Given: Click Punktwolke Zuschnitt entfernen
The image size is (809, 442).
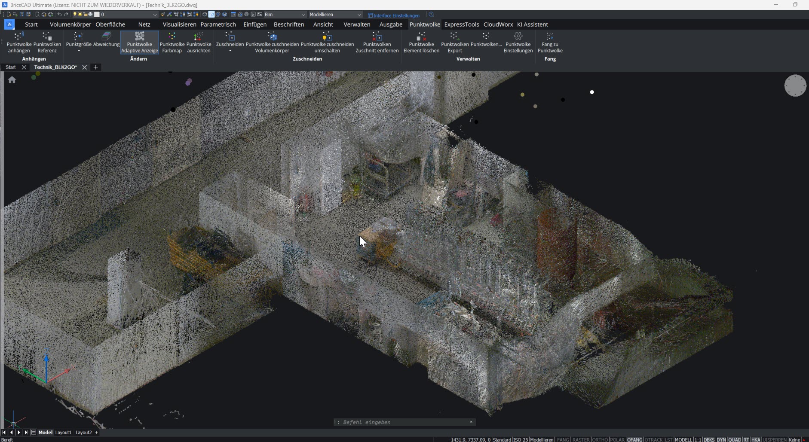Looking at the screenshot, I should pos(377,43).
